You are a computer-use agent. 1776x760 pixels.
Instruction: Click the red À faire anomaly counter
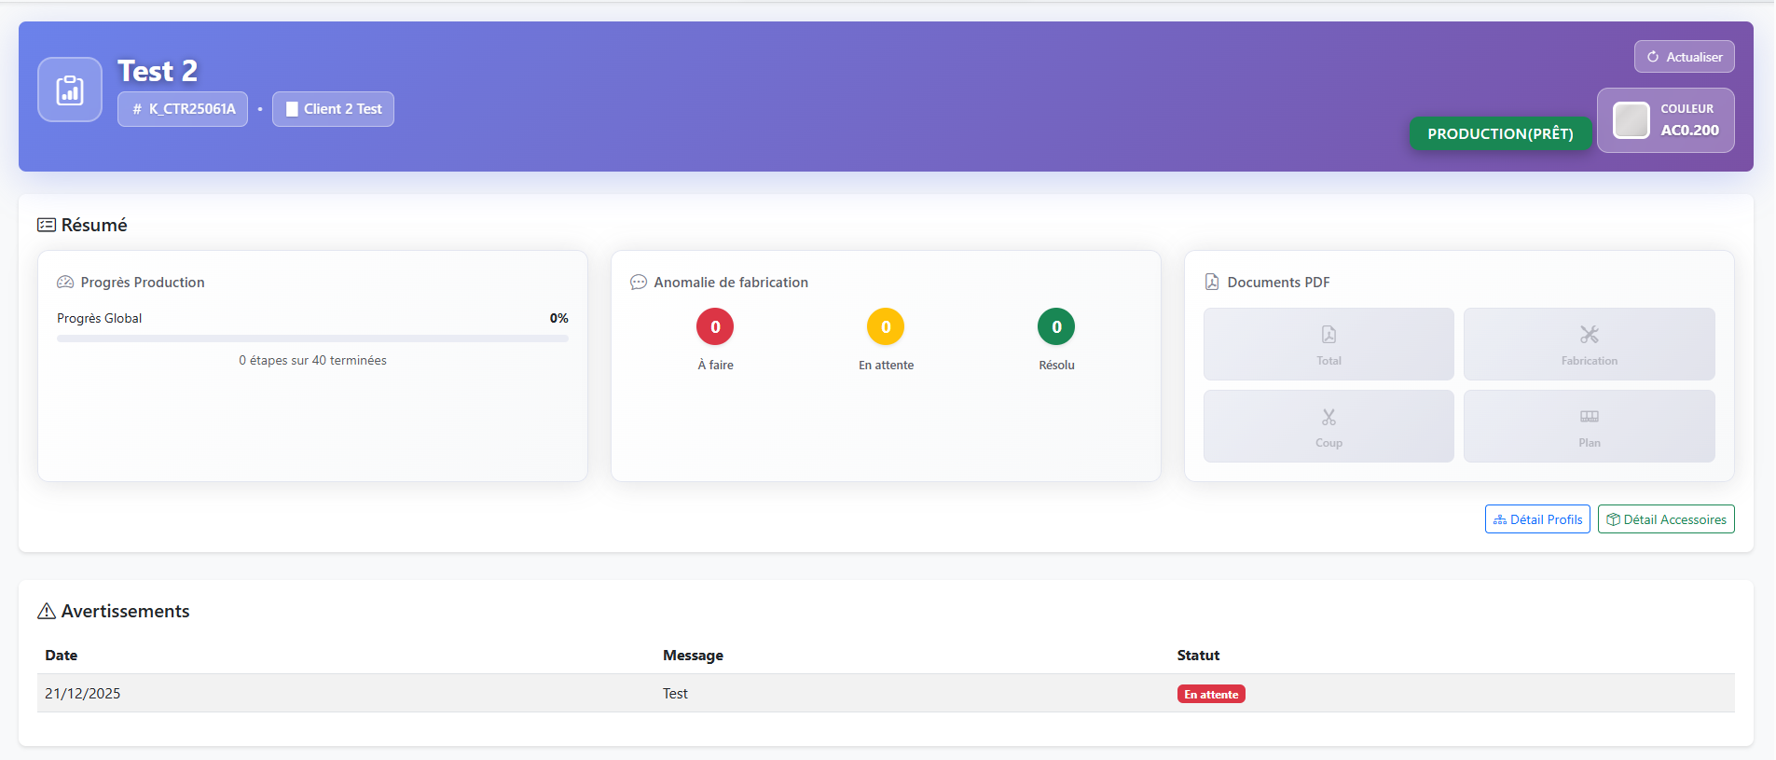pos(715,327)
